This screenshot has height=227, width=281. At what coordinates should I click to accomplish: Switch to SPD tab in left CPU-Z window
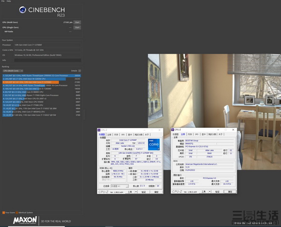123,134
